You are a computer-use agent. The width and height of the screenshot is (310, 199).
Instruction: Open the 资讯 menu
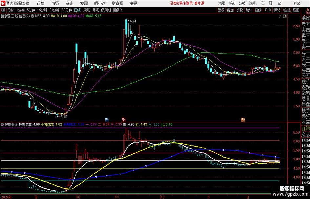click(x=70, y=3)
